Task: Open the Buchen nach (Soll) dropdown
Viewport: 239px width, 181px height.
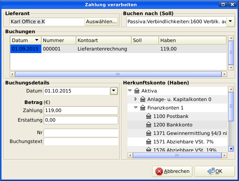Action: tap(230, 22)
